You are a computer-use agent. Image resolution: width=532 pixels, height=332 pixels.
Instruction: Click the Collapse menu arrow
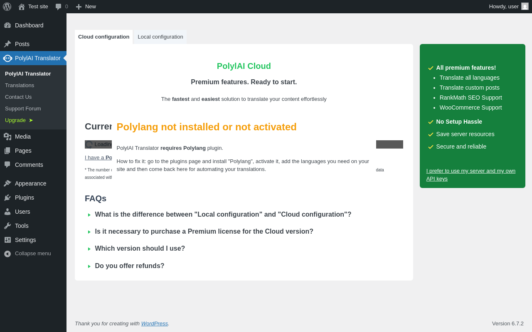pos(7,254)
